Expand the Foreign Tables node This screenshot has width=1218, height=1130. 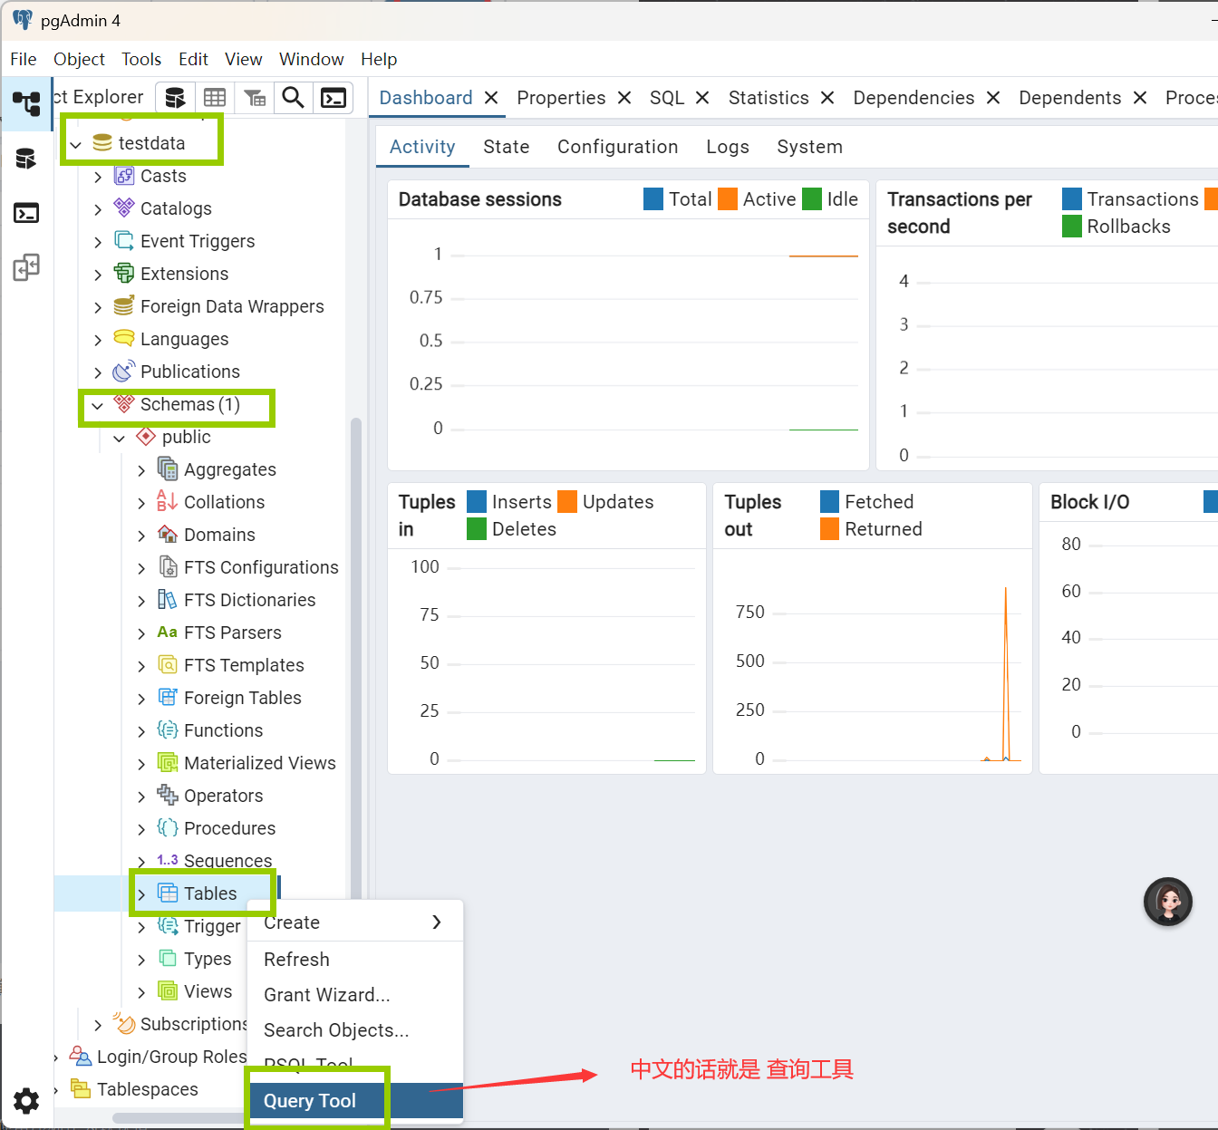click(x=141, y=699)
